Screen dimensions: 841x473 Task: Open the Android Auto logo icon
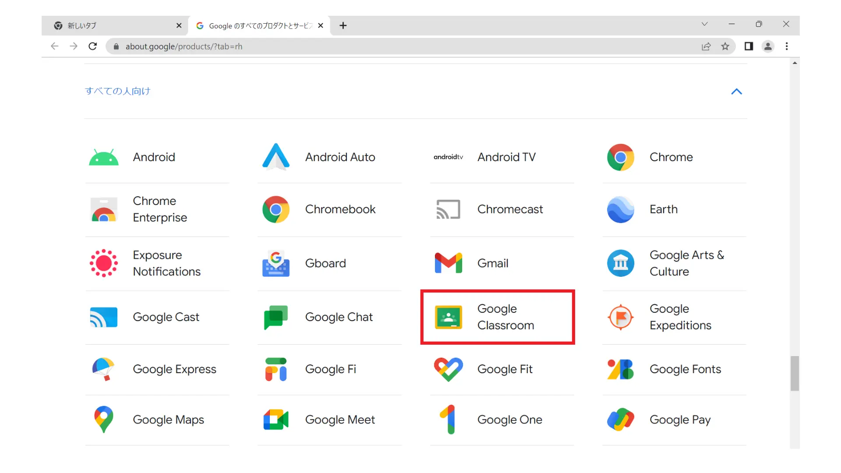pyautogui.click(x=276, y=156)
